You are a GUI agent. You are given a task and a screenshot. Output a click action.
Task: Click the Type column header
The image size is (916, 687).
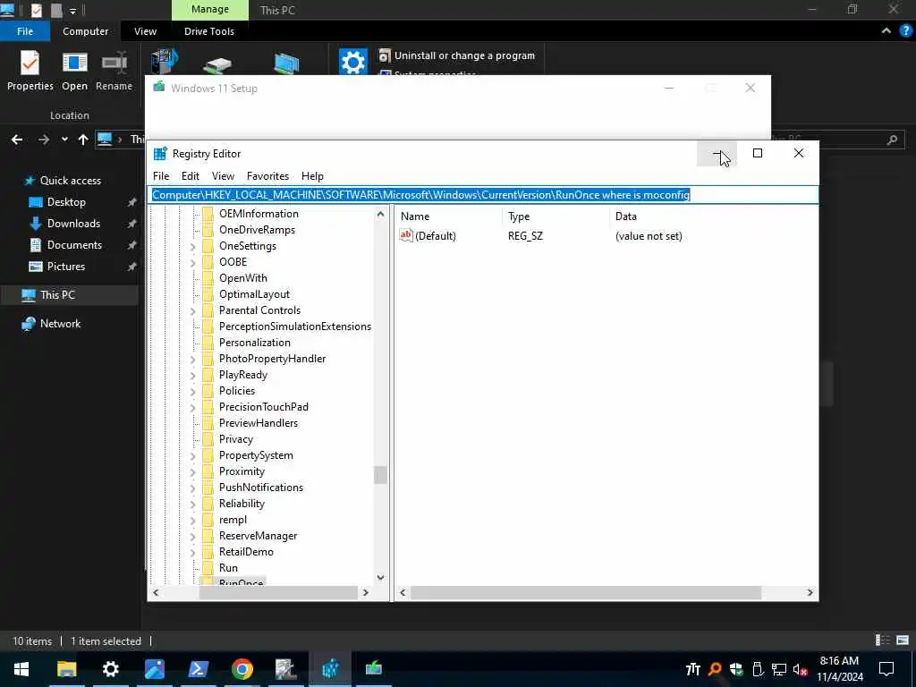519,216
